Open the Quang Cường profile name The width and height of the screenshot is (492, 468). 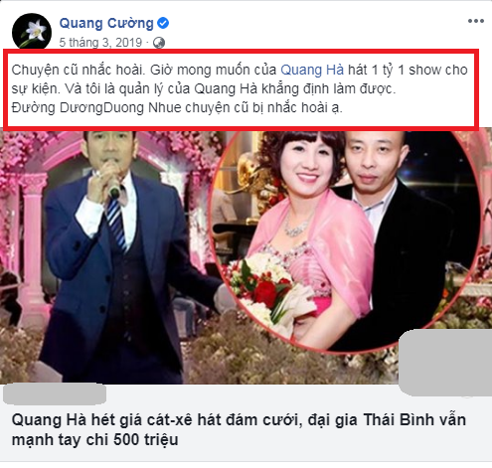[x=106, y=23]
